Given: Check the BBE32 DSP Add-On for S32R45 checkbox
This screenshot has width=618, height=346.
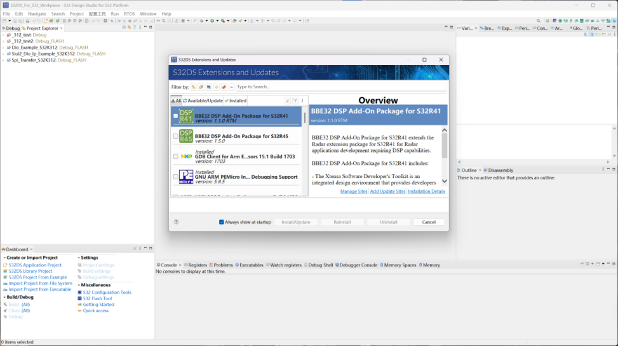Looking at the screenshot, I should [x=176, y=136].
